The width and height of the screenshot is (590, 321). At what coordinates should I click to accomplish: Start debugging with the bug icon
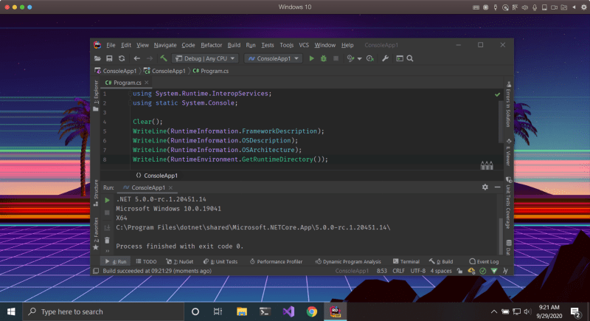[x=323, y=58]
